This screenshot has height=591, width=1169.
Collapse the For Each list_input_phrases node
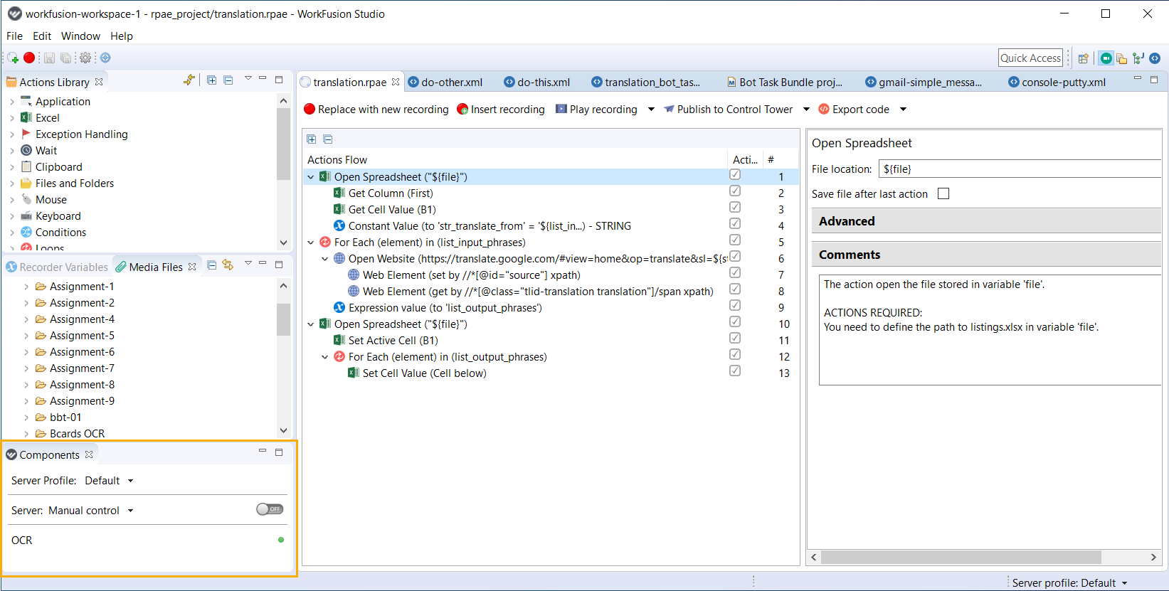pyautogui.click(x=311, y=243)
